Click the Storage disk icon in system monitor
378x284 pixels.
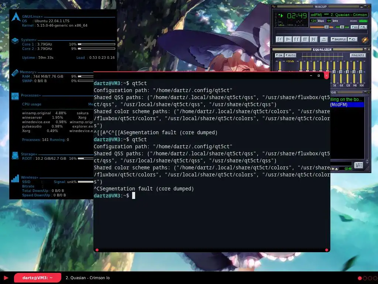click(15, 156)
